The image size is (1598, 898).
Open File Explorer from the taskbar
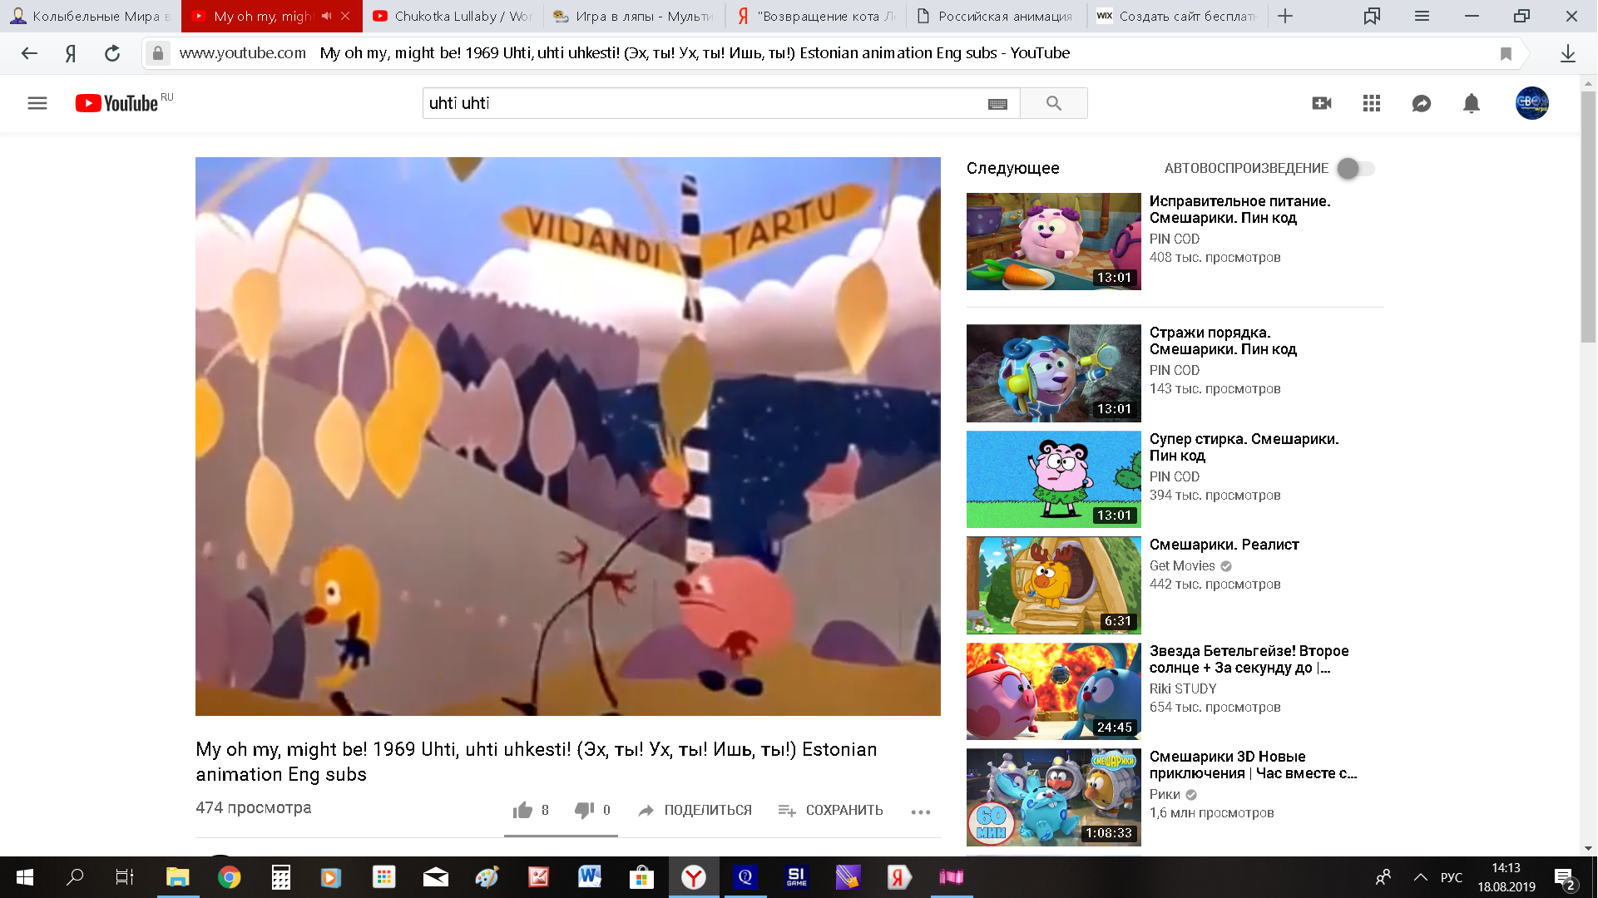(177, 877)
